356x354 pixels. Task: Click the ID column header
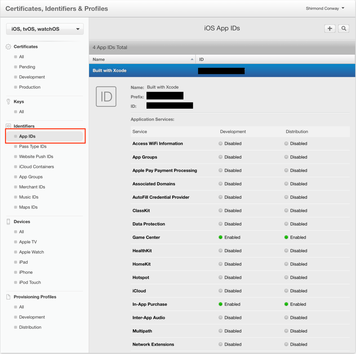click(x=201, y=59)
